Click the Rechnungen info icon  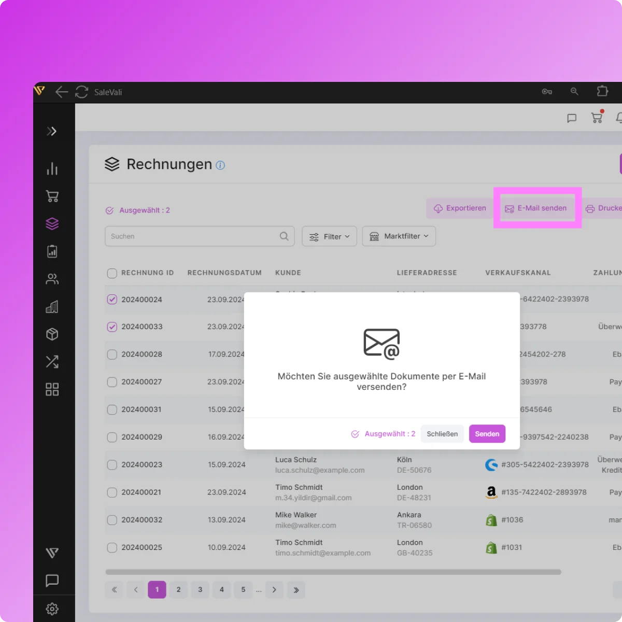point(220,165)
